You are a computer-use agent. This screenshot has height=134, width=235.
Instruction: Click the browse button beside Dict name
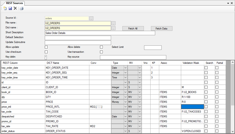114,28
